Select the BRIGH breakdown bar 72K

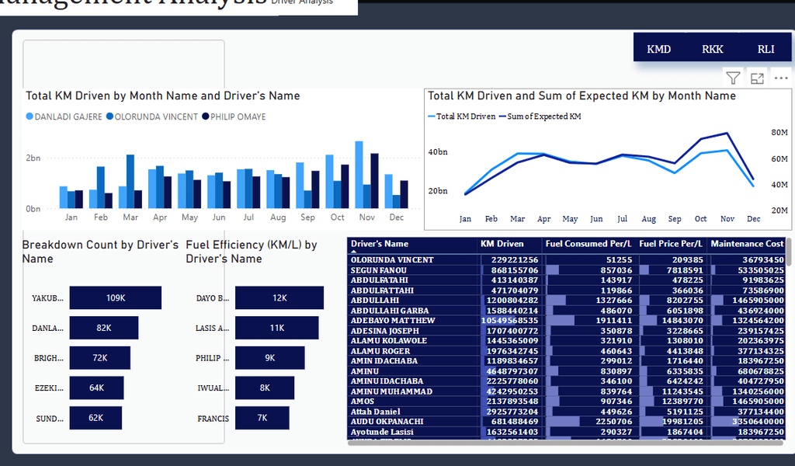pyautogui.click(x=100, y=357)
